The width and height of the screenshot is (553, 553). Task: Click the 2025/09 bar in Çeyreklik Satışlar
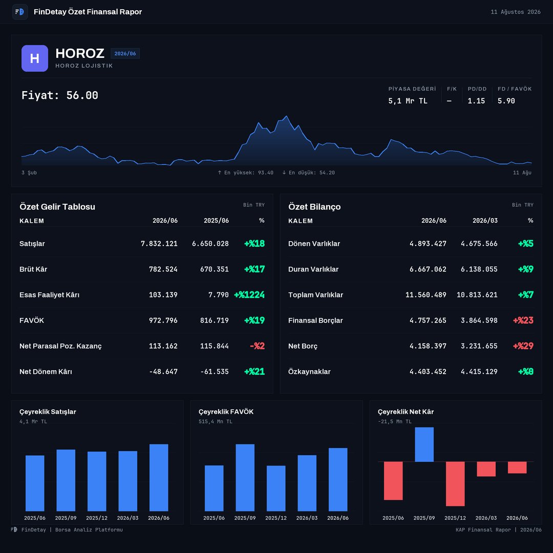tap(66, 480)
